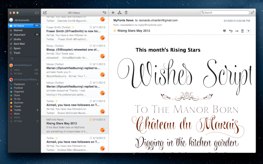Image resolution: width=263 pixels, height=164 pixels.
Task: Click the Search field in toolbar
Action: pos(225,13)
